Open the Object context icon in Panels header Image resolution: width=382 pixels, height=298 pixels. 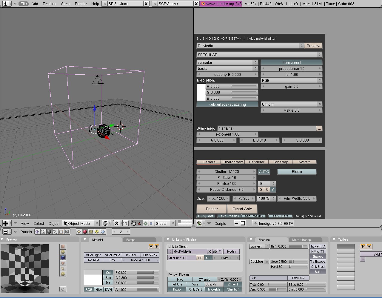[x=55, y=232]
